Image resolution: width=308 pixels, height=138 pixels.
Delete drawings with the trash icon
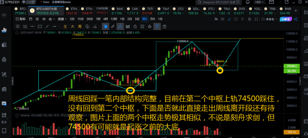(x=165, y=26)
